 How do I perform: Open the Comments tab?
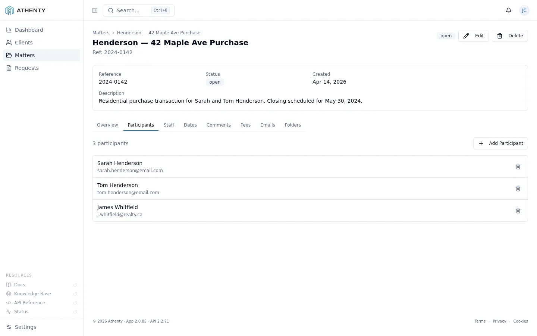219,125
